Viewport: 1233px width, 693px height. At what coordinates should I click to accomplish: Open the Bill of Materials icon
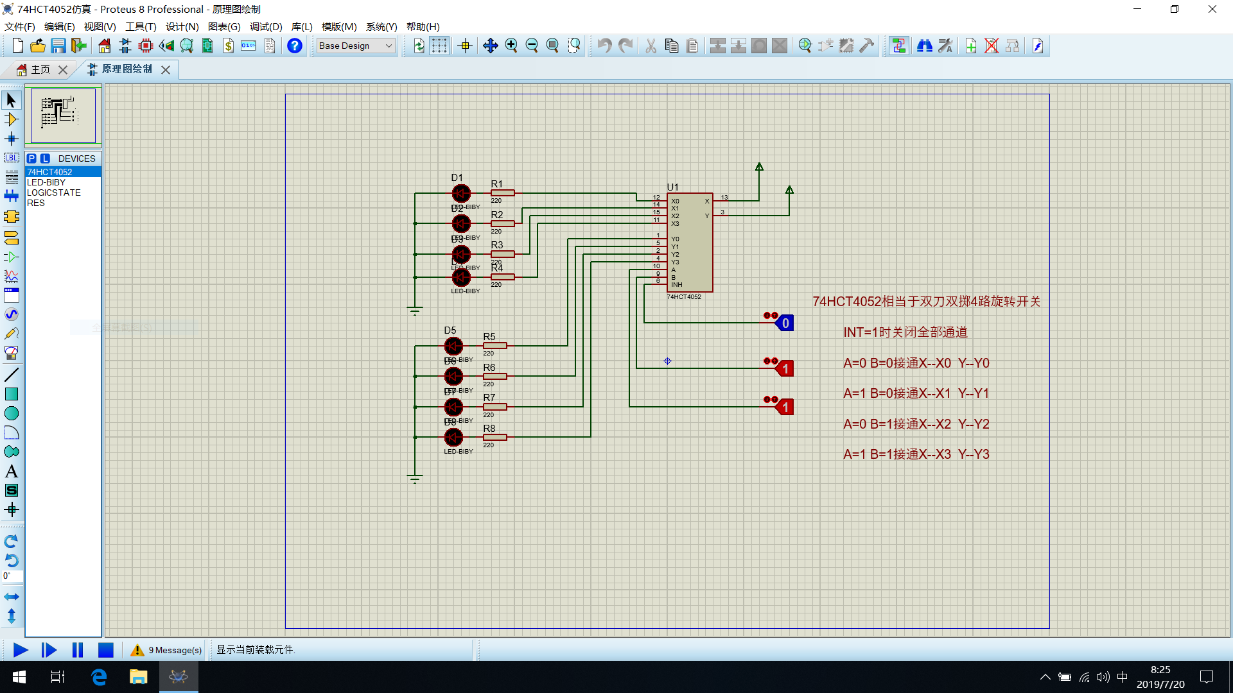228,46
